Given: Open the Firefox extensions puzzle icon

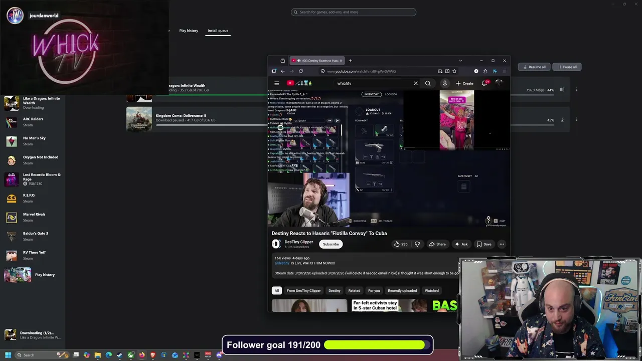Looking at the screenshot, I should tap(485, 71).
